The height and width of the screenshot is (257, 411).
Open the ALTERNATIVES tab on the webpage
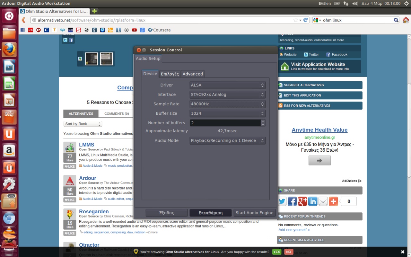click(81, 114)
